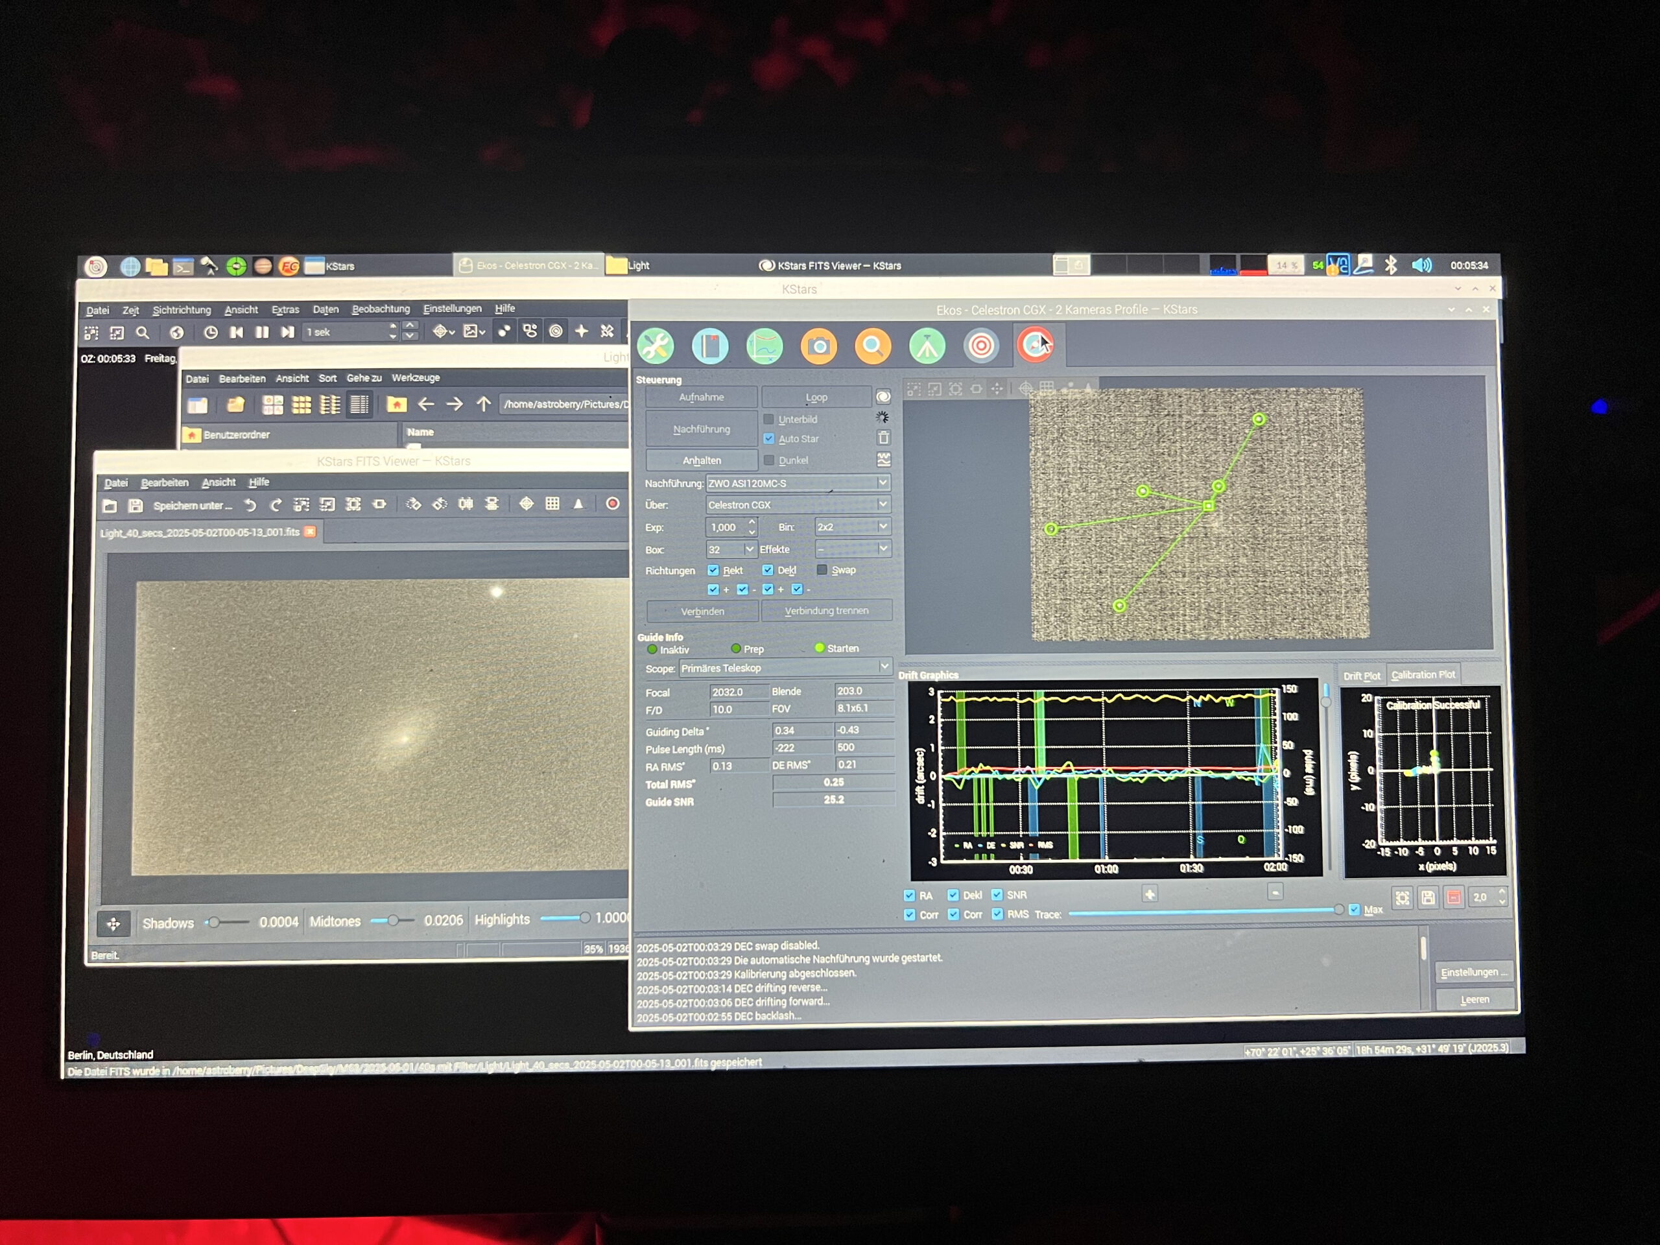Screen dimensions: 1660x1245
Task: Open Werkzeuge menu in Light file manager
Action: tap(416, 378)
